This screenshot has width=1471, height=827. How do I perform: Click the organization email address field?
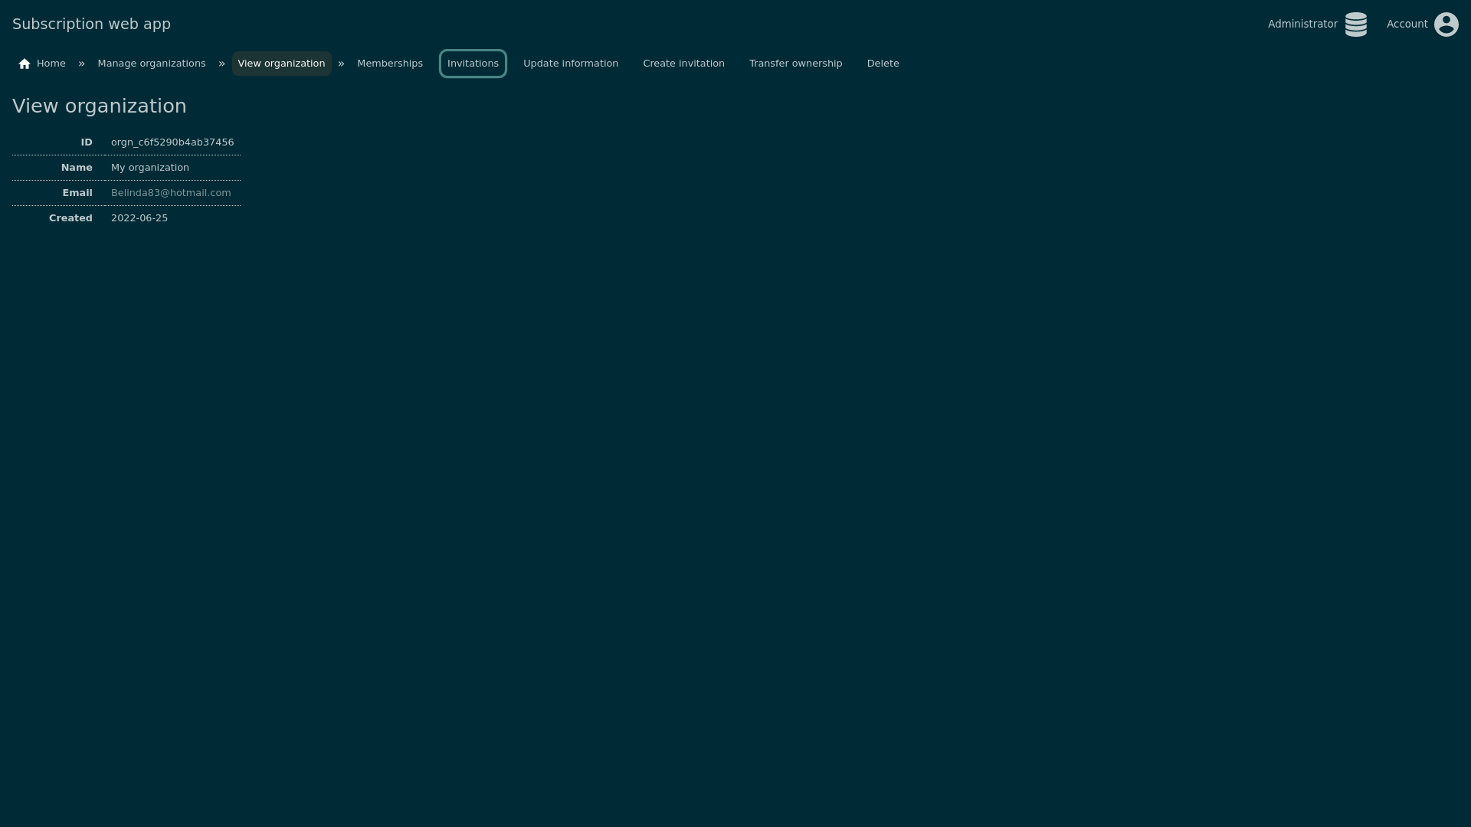click(171, 192)
